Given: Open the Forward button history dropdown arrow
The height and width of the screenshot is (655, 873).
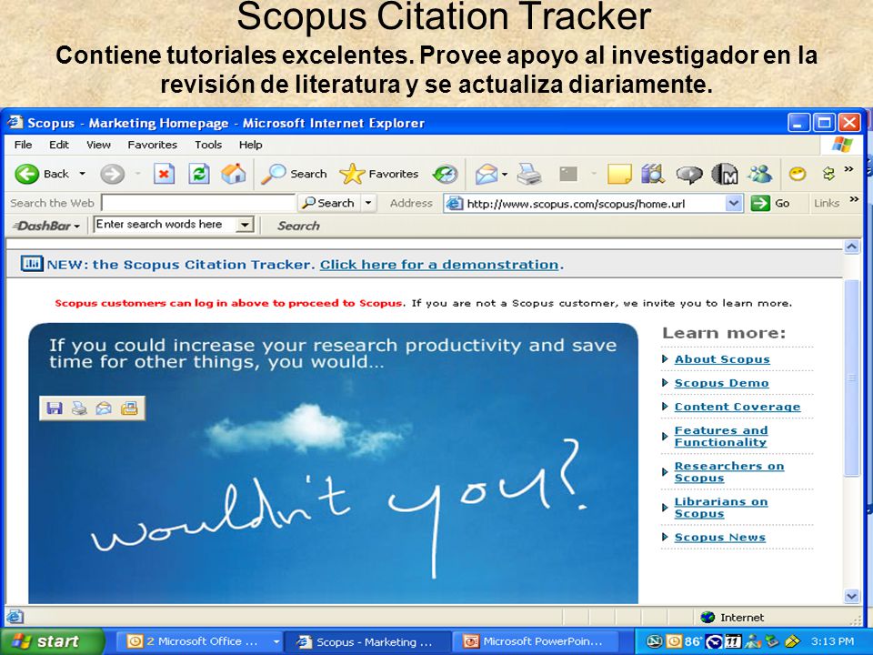Looking at the screenshot, I should pyautogui.click(x=136, y=174).
